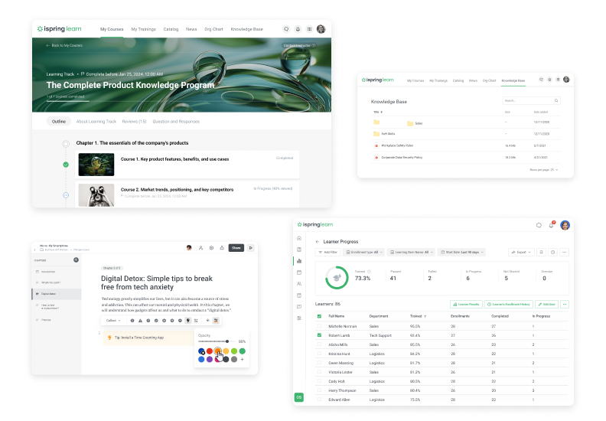
Task: Open the gear settings icon in editor header
Action: click(x=211, y=248)
